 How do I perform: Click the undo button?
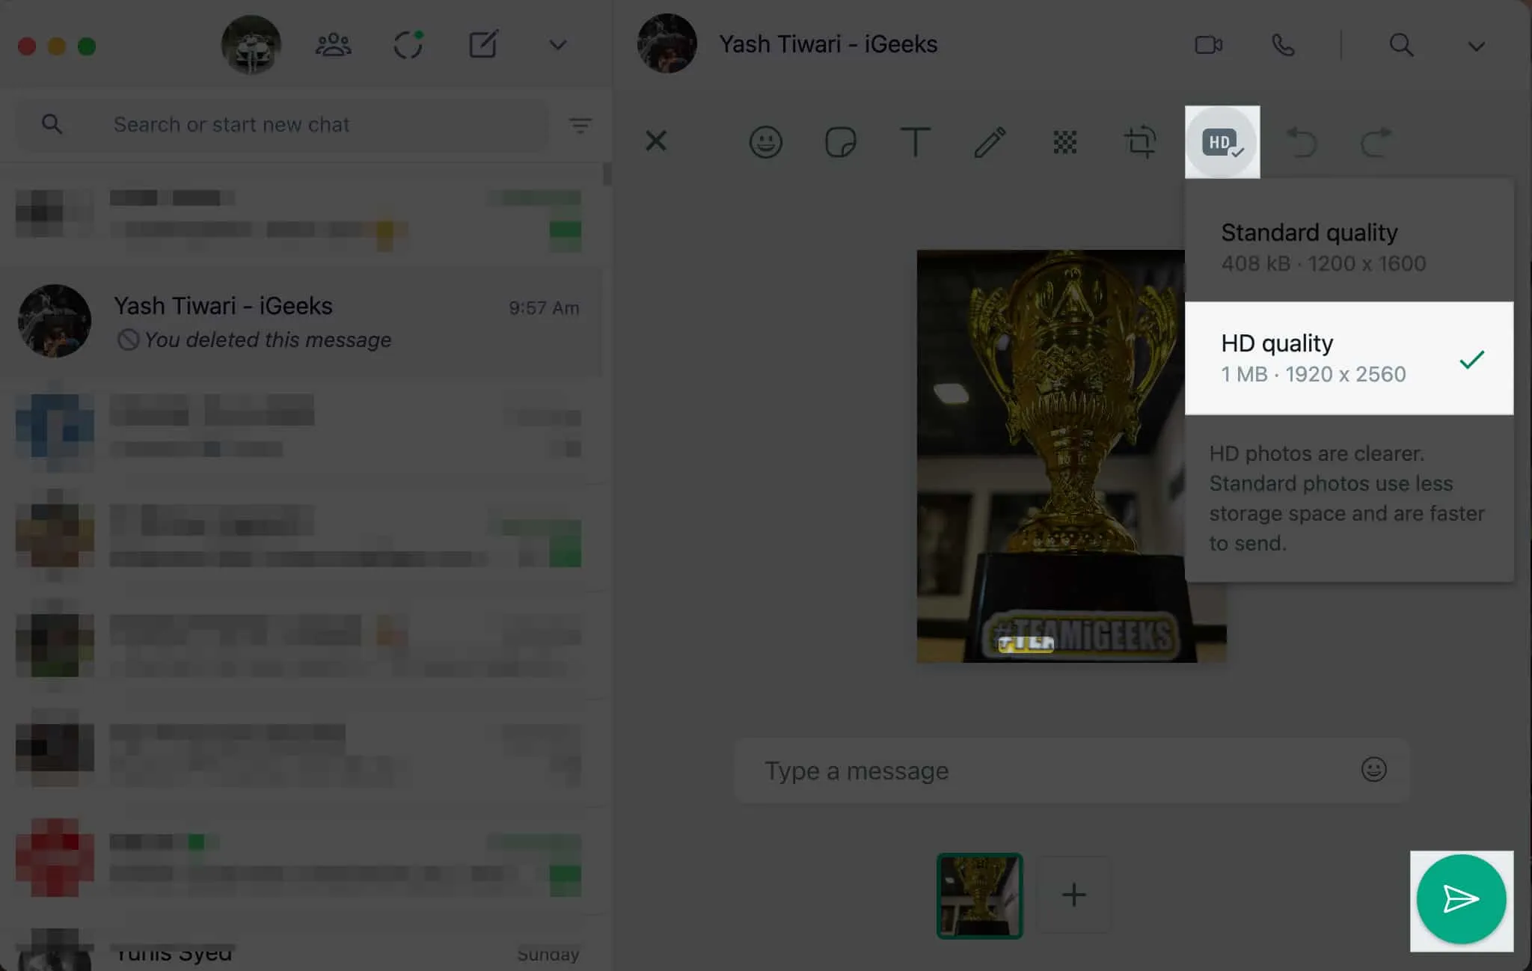click(x=1299, y=141)
